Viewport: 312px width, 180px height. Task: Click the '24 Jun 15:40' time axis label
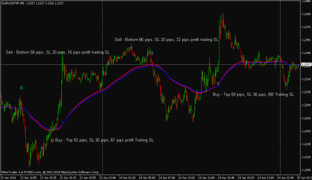coord(226,178)
